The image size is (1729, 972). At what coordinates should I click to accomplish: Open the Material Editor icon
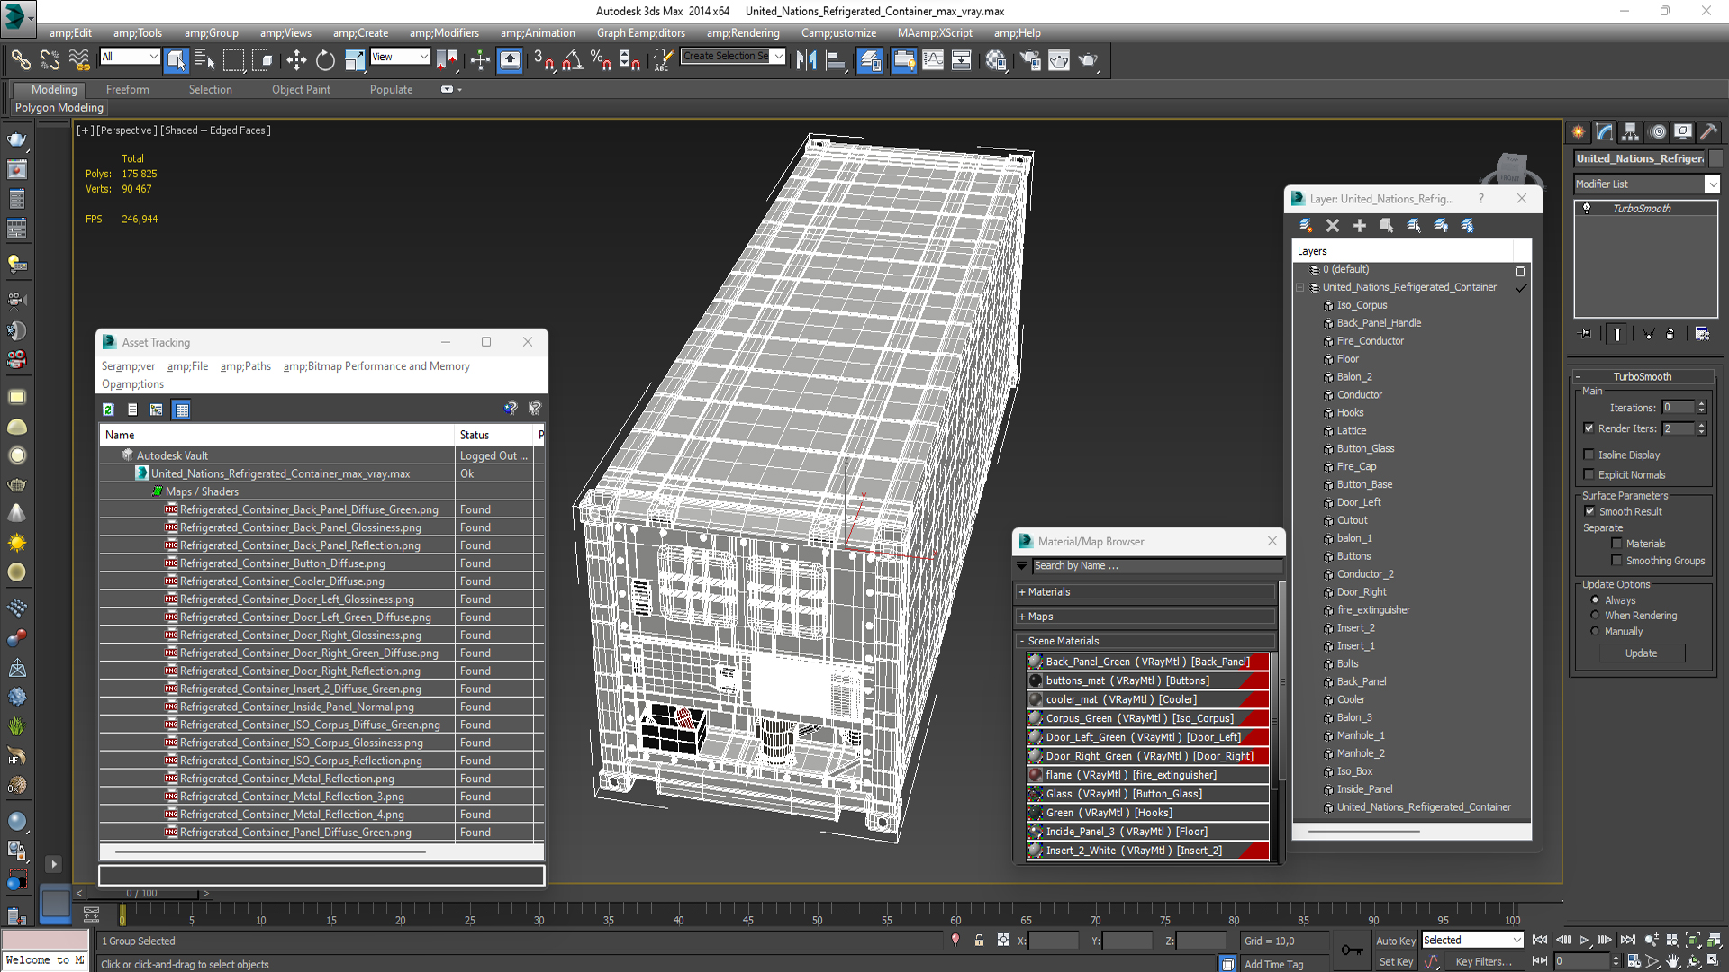tap(996, 60)
